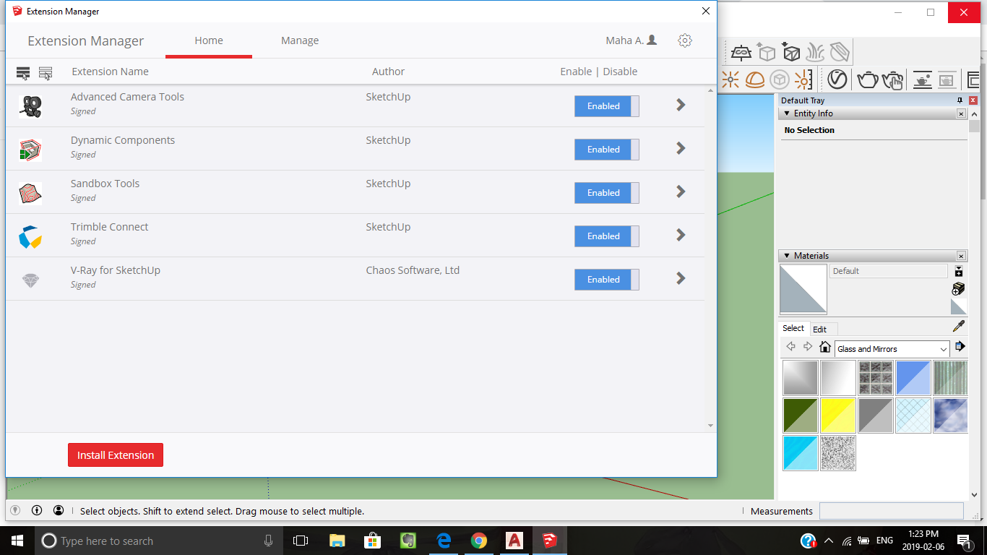Expand Trimble Connect details chevron

[681, 235]
